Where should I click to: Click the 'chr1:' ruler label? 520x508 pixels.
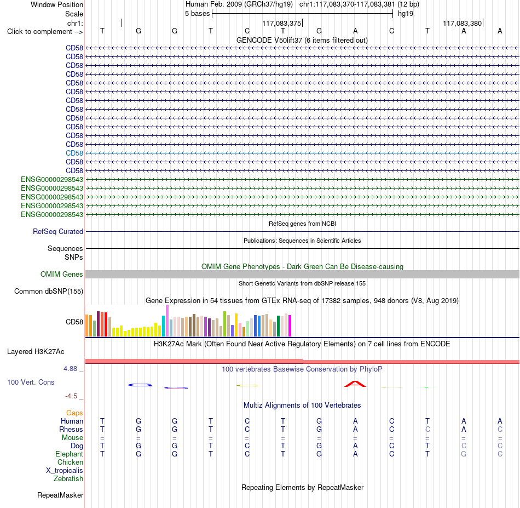75,23
